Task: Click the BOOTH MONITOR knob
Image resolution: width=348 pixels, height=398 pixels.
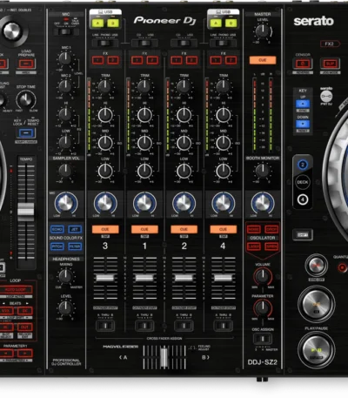Action: tap(263, 171)
